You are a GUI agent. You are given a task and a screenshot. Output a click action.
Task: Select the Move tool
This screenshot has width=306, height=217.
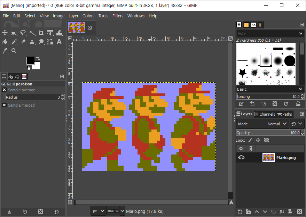click(5, 33)
